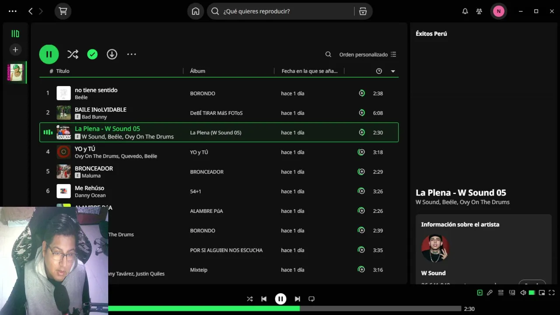Open the user profile avatar 'N'
The image size is (560, 315).
tap(498, 11)
